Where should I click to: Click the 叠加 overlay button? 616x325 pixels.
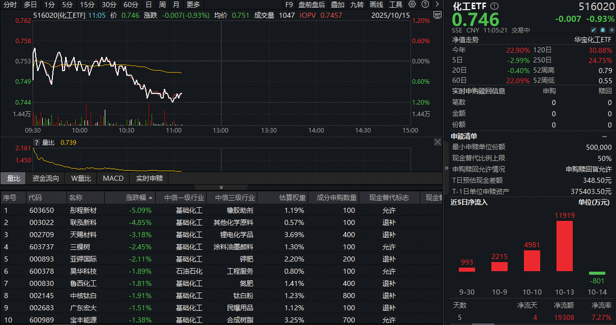[338, 4]
